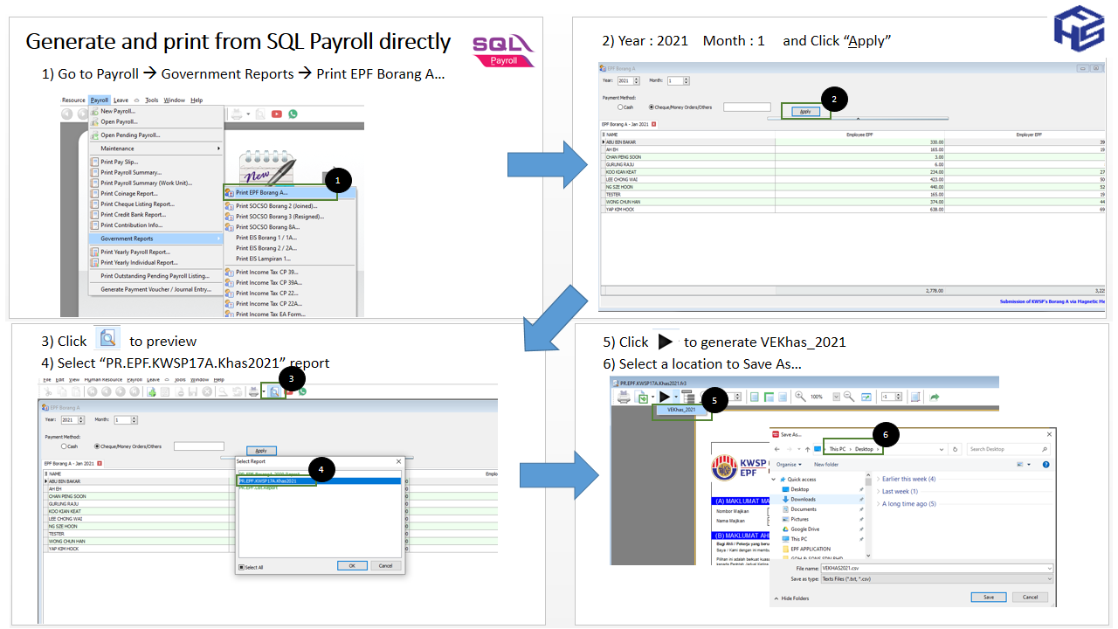Open the Organise dropdown in Save As
Screen dimensions: 1118x629
(x=789, y=465)
